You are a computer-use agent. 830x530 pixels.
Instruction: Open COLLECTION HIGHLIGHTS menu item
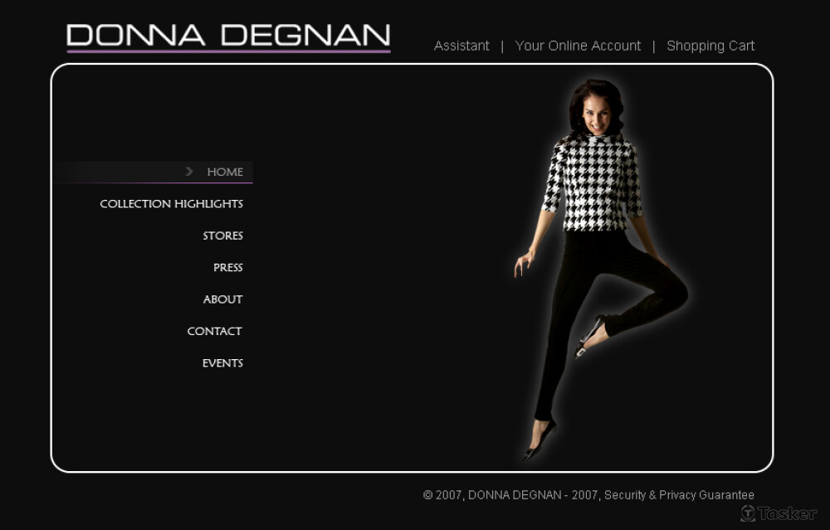(x=172, y=204)
